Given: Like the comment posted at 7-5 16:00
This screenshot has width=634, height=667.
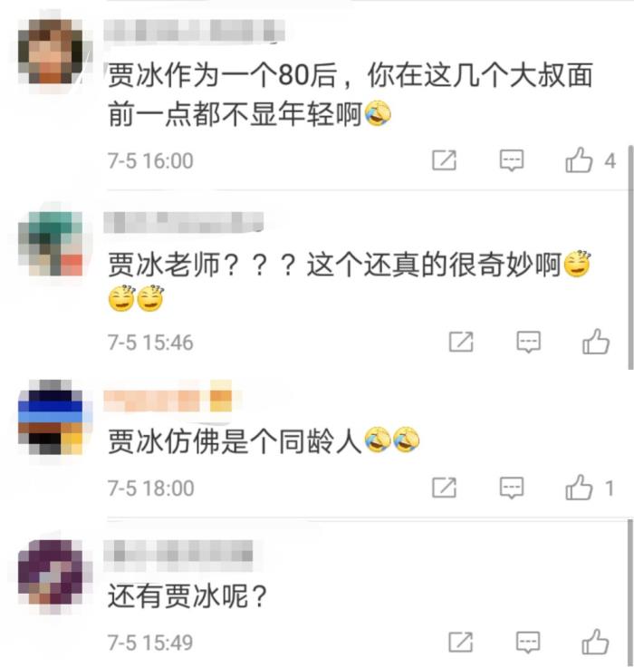Looking at the screenshot, I should tap(579, 159).
